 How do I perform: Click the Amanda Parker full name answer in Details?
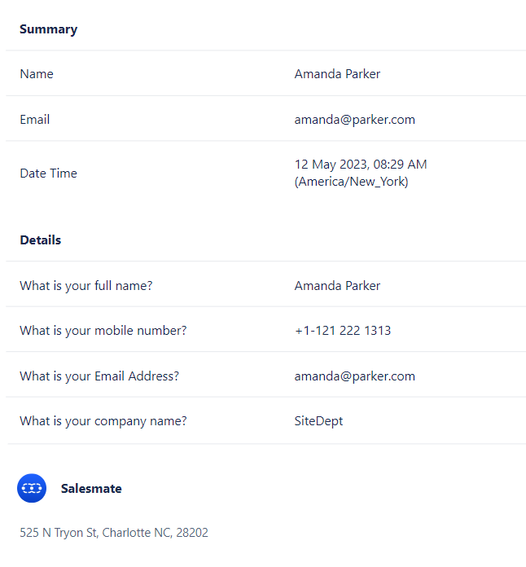point(337,286)
